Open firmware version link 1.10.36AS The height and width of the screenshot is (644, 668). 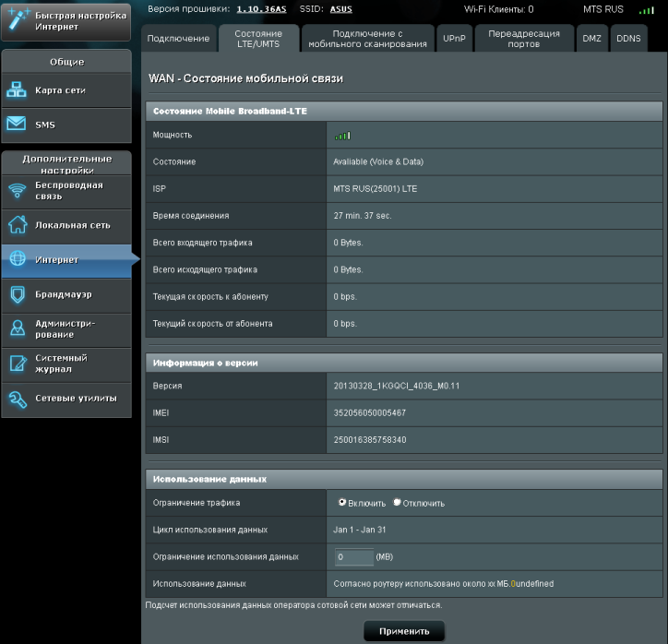[262, 9]
